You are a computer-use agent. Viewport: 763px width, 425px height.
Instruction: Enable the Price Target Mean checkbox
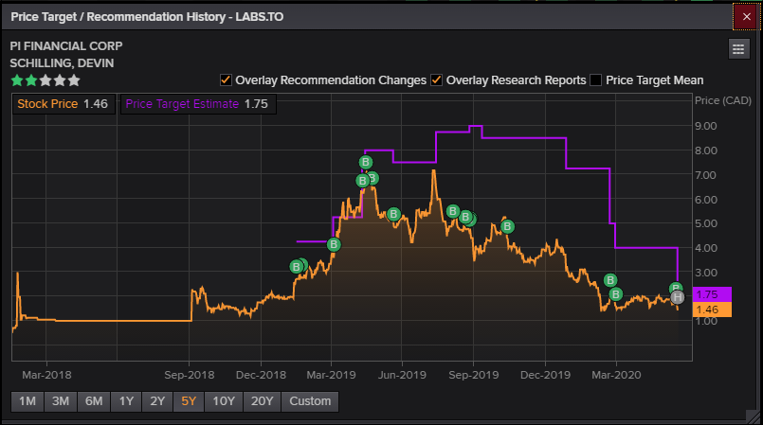[595, 80]
